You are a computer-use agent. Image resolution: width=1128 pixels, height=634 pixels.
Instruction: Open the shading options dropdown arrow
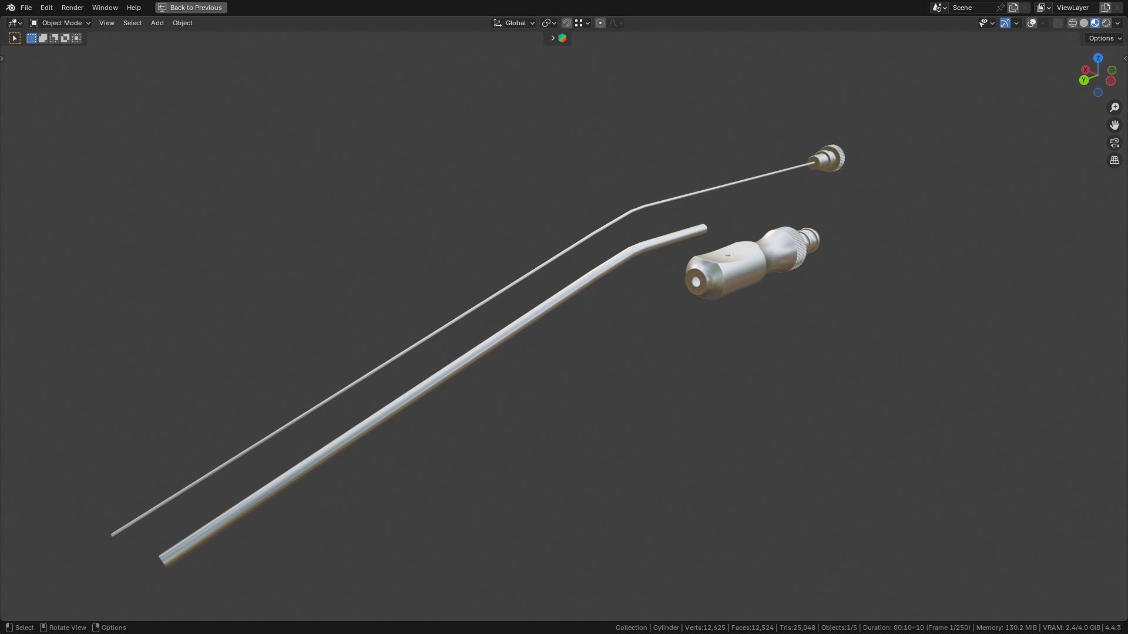click(1117, 23)
